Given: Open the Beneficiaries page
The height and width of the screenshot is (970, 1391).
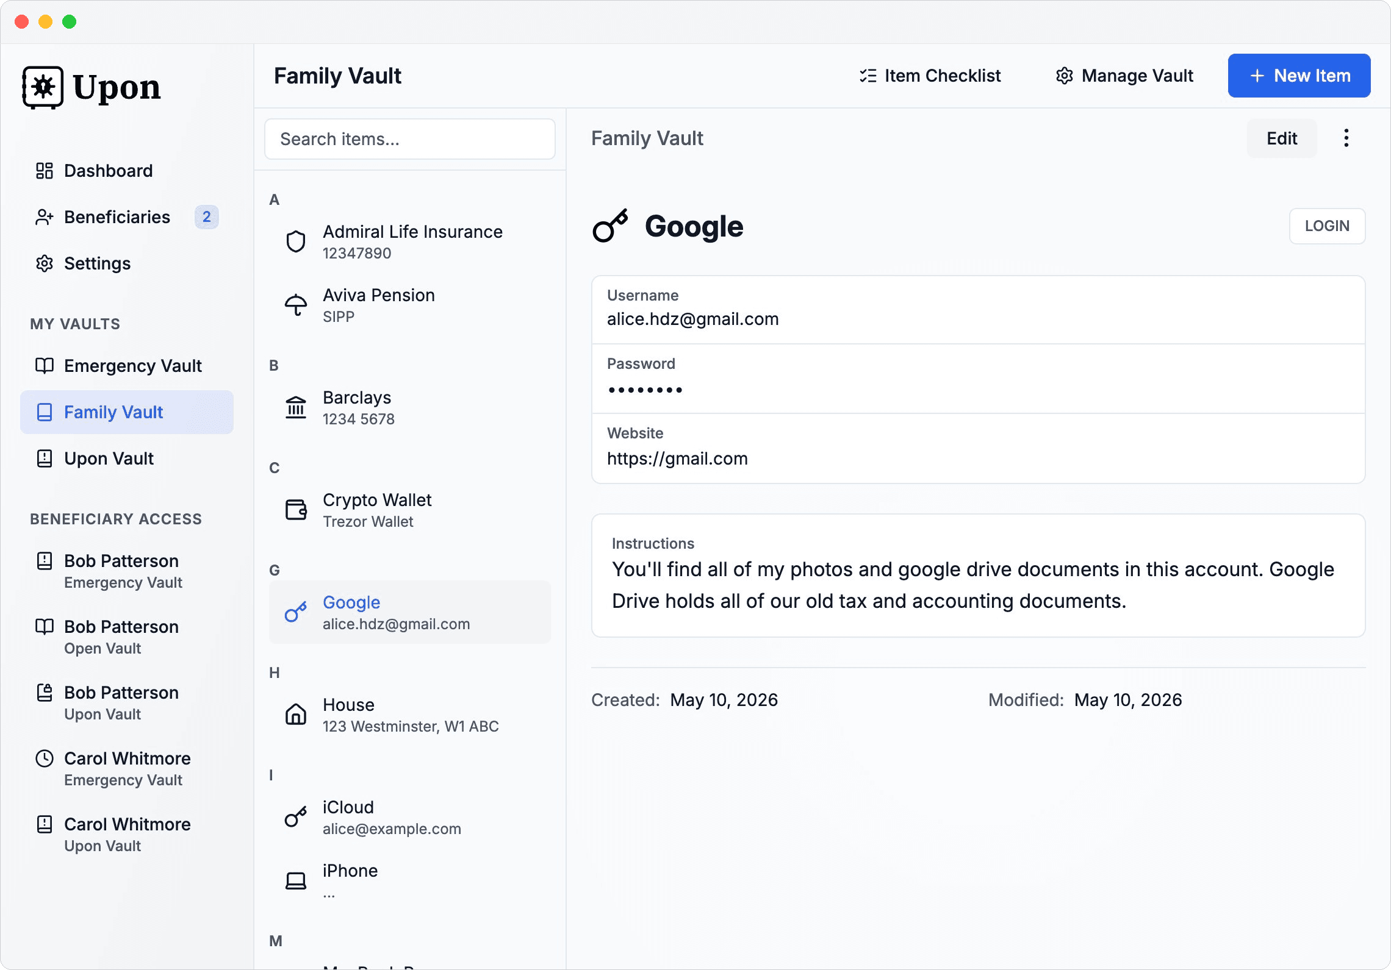Looking at the screenshot, I should tap(127, 217).
